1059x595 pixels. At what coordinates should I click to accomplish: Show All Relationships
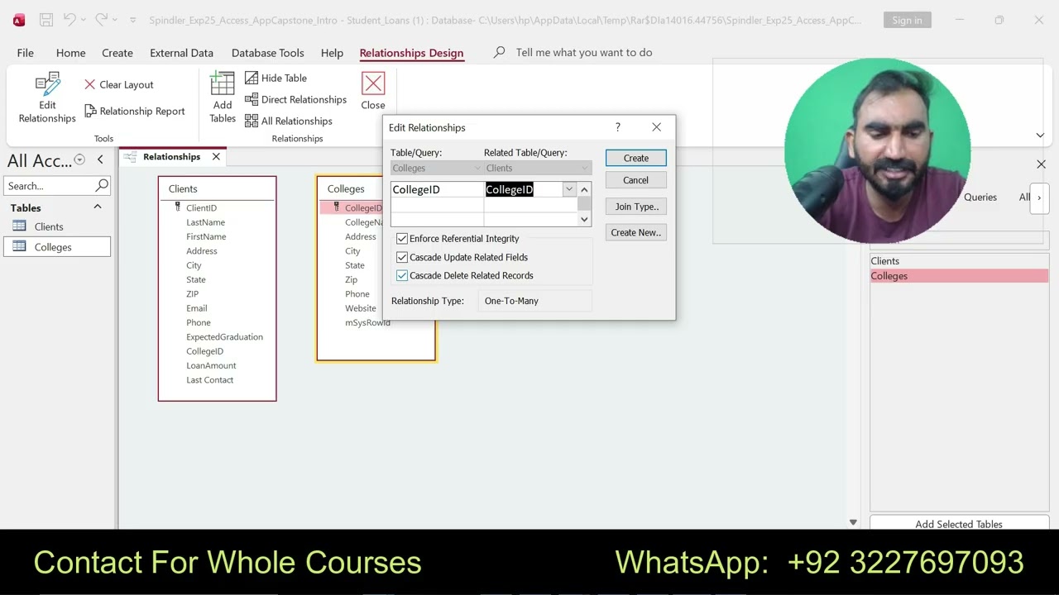coord(288,121)
